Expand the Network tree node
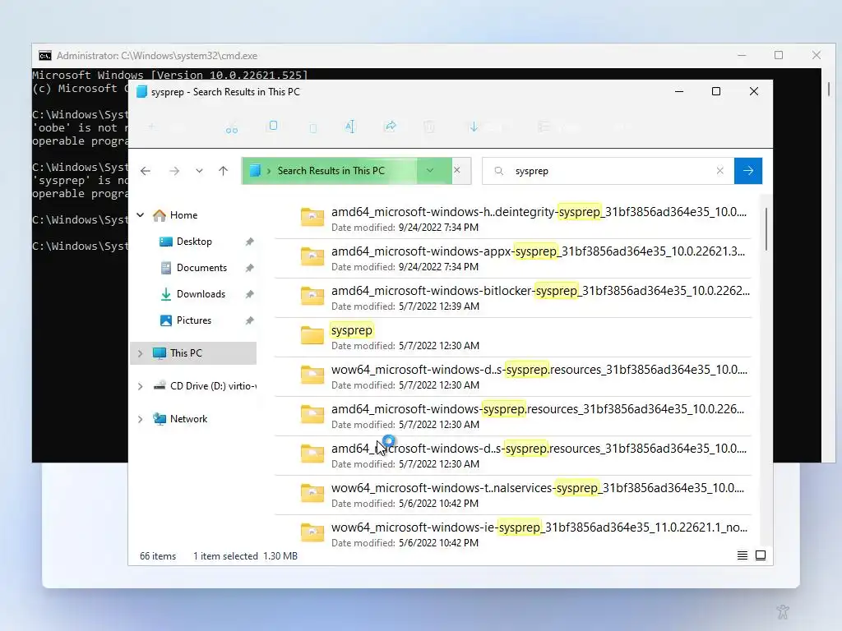Viewport: 842px width, 631px height. point(140,419)
